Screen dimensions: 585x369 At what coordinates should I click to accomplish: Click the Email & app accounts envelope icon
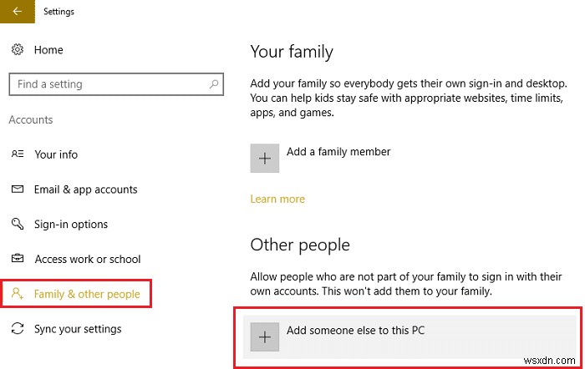point(17,190)
